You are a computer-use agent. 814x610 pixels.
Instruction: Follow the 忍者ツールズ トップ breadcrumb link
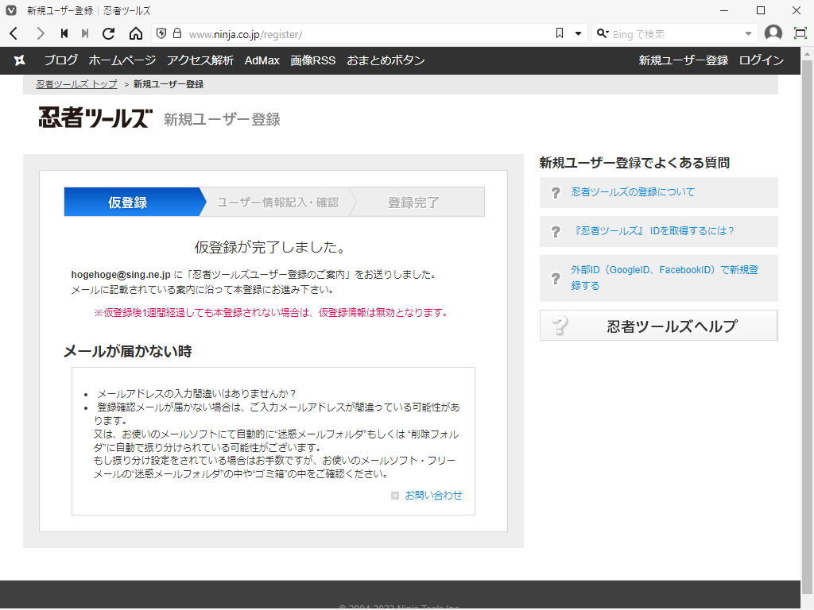click(x=77, y=84)
